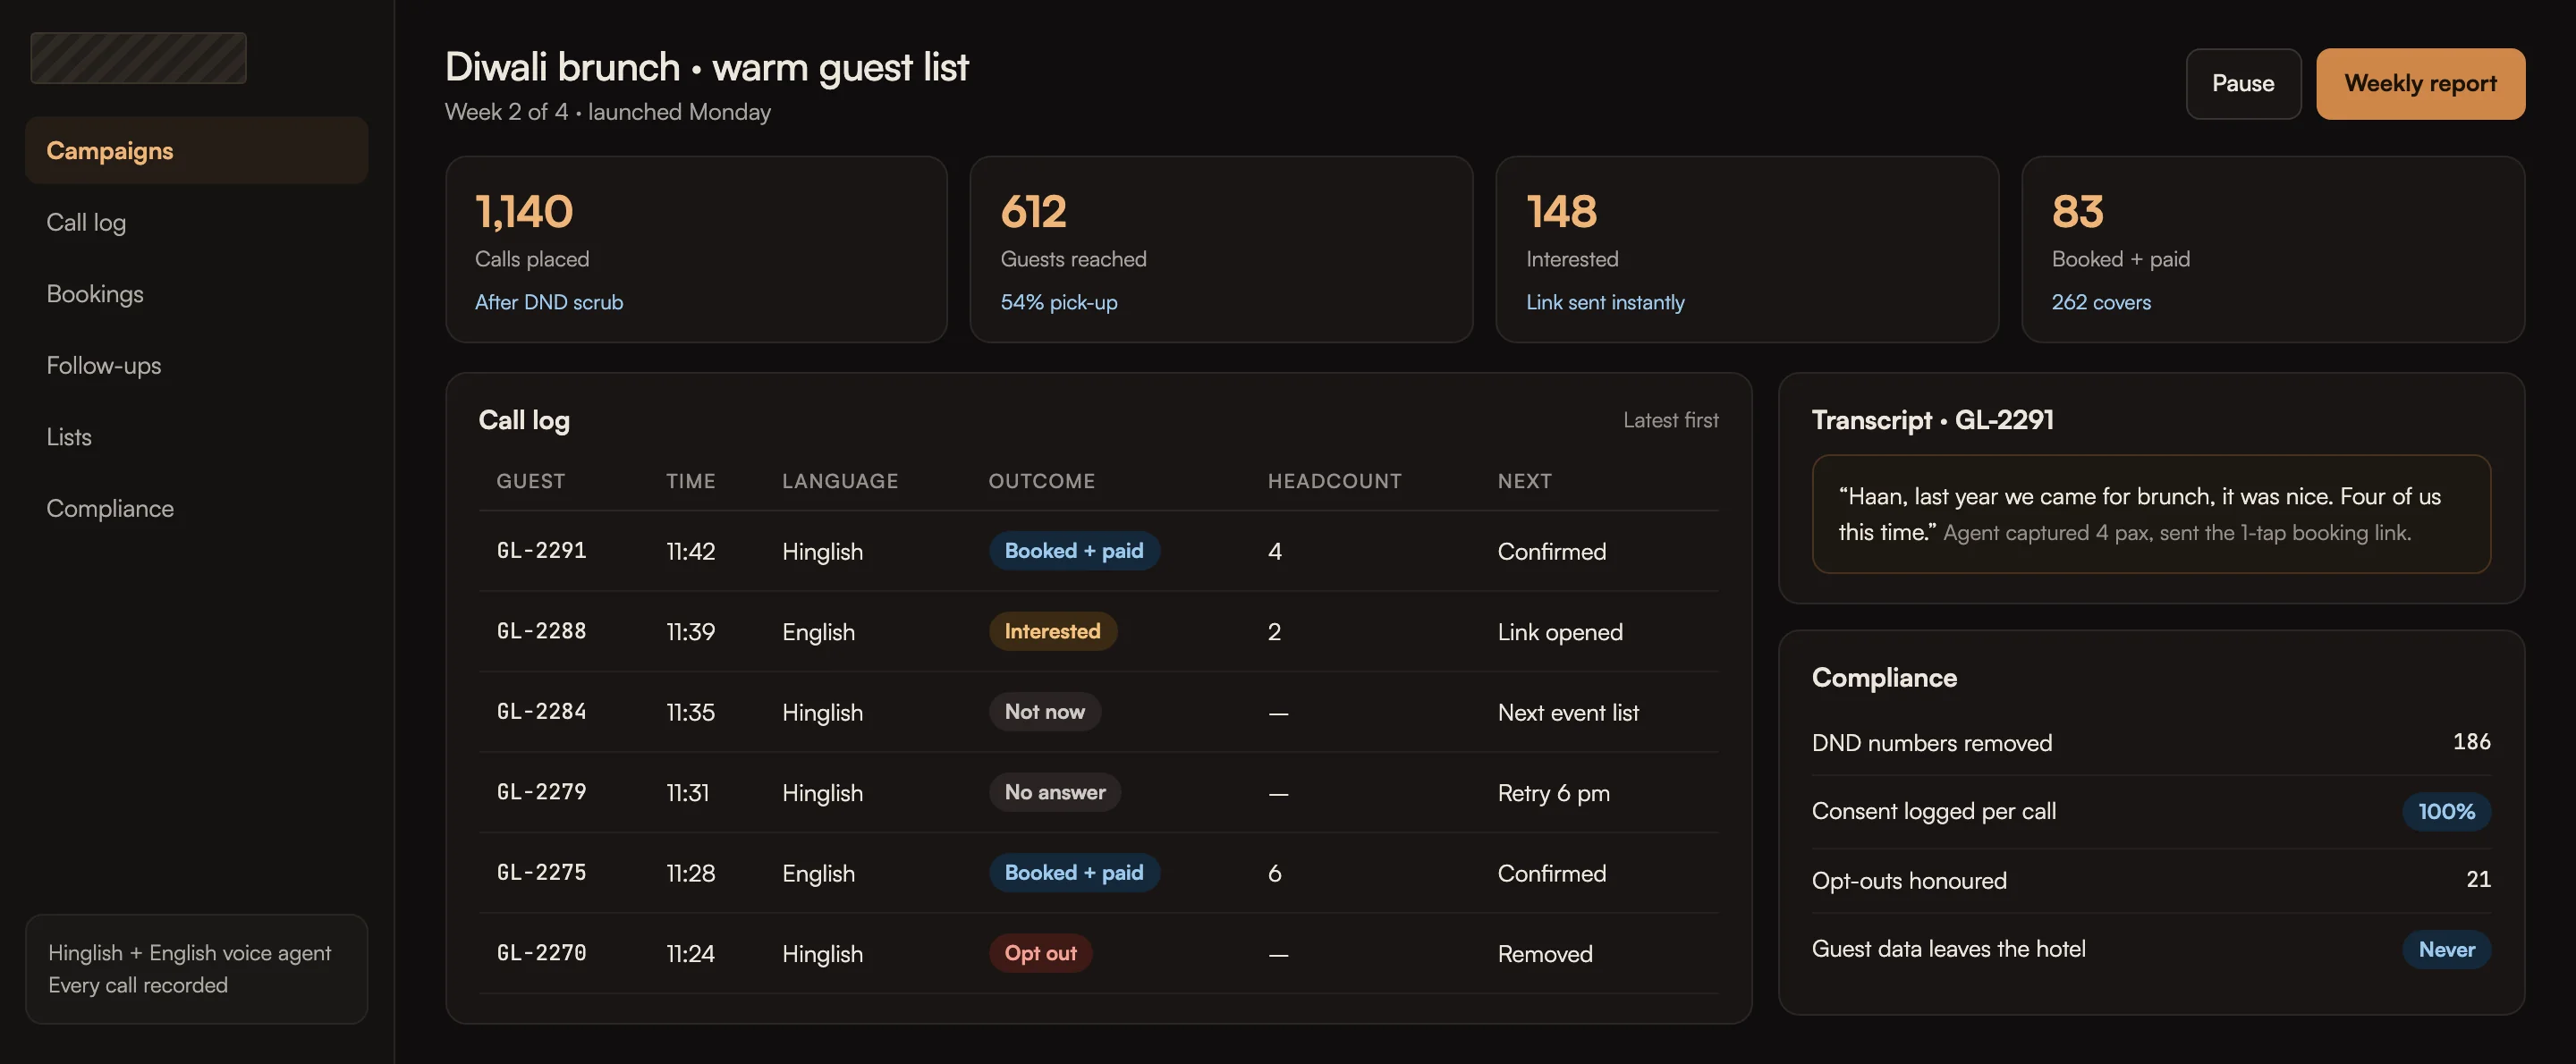2576x1064 pixels.
Task: Click 'DND numbers removed' value 186
Action: [x=2471, y=742]
